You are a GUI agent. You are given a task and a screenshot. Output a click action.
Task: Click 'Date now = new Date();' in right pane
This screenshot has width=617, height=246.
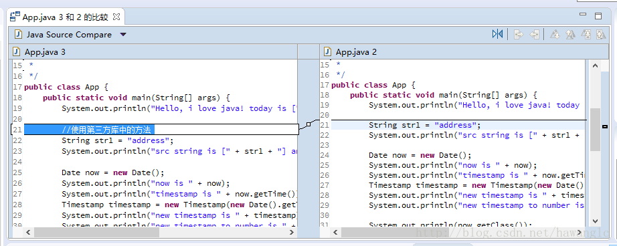420,155
